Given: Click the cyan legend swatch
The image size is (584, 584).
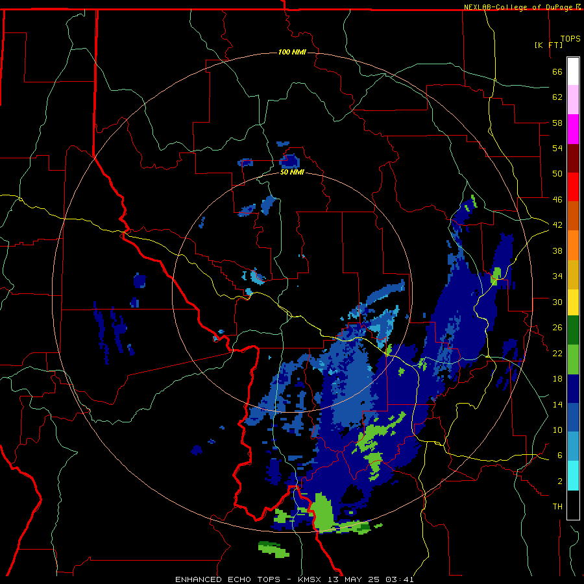Looking at the screenshot, I should tap(573, 476).
